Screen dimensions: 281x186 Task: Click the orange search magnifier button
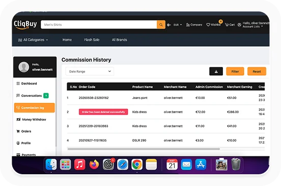(x=161, y=24)
